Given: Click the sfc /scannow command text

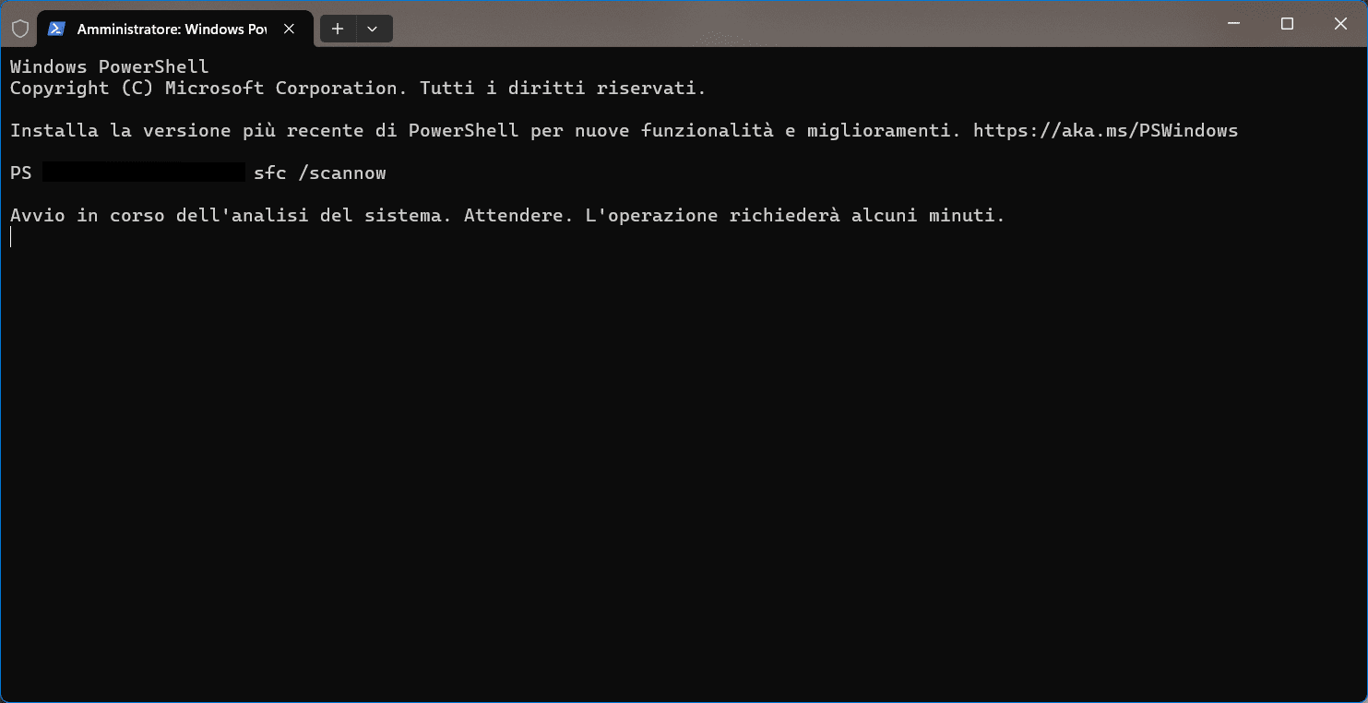Looking at the screenshot, I should tap(319, 173).
